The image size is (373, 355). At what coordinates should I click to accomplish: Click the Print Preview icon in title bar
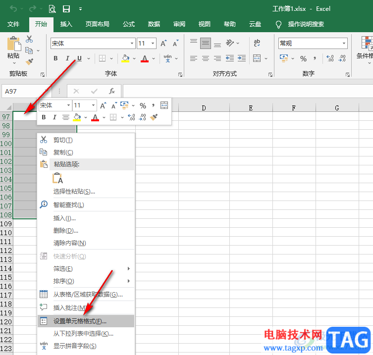[52, 9]
